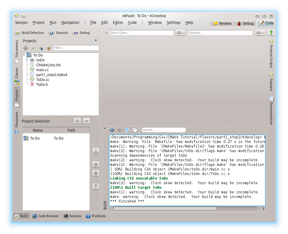Image resolution: width=288 pixels, height=234 pixels.
Task: Open the Project menu
Action: (x=38, y=22)
